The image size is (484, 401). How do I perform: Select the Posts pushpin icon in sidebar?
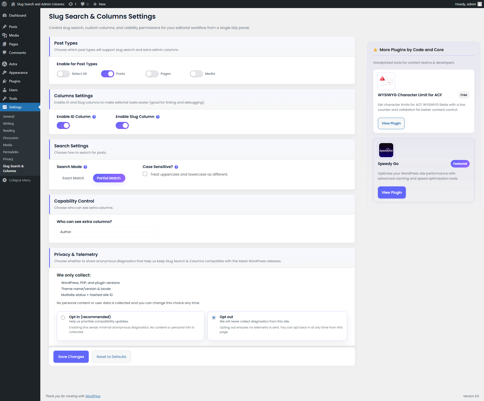point(5,27)
